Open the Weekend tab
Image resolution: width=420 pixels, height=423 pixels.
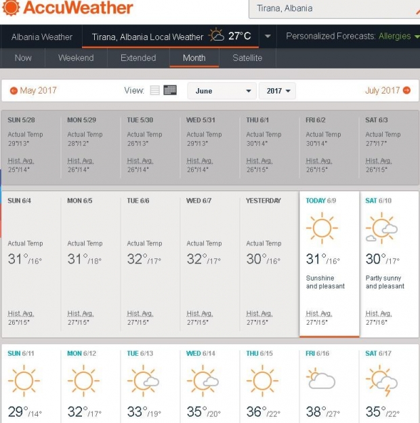pyautogui.click(x=76, y=58)
